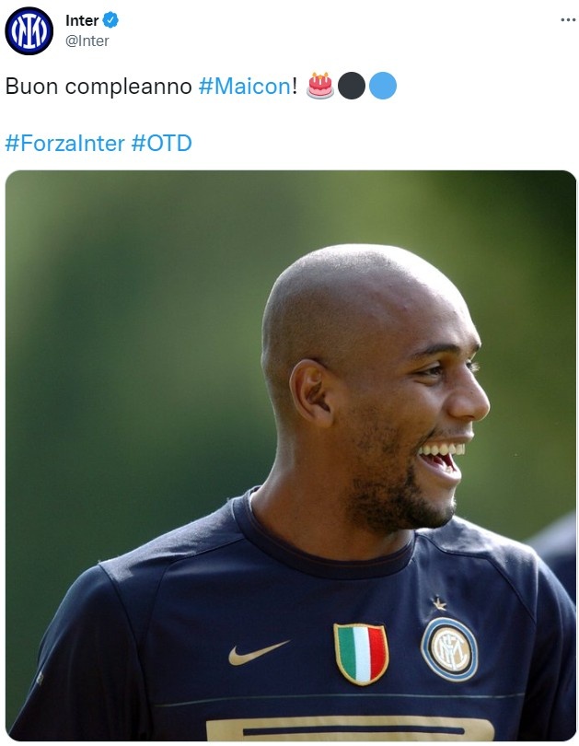Click the round Inter crest on jersey
This screenshot has width=579, height=746.
coord(449,649)
